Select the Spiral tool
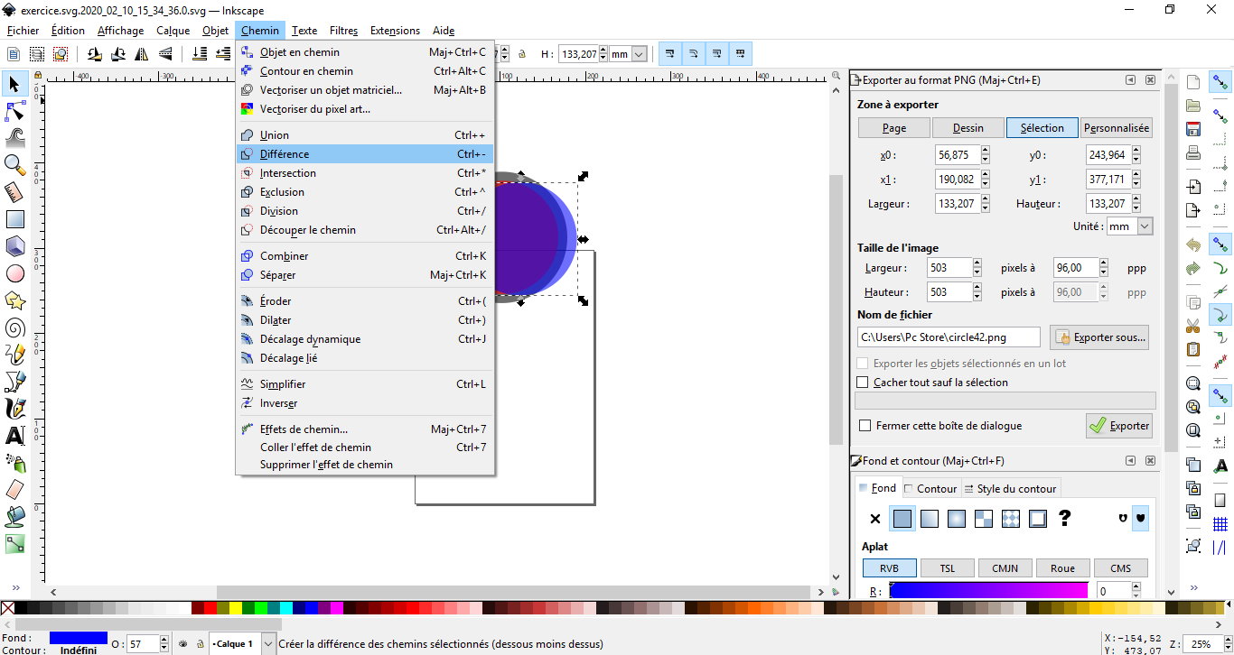1234x655 pixels. click(14, 327)
